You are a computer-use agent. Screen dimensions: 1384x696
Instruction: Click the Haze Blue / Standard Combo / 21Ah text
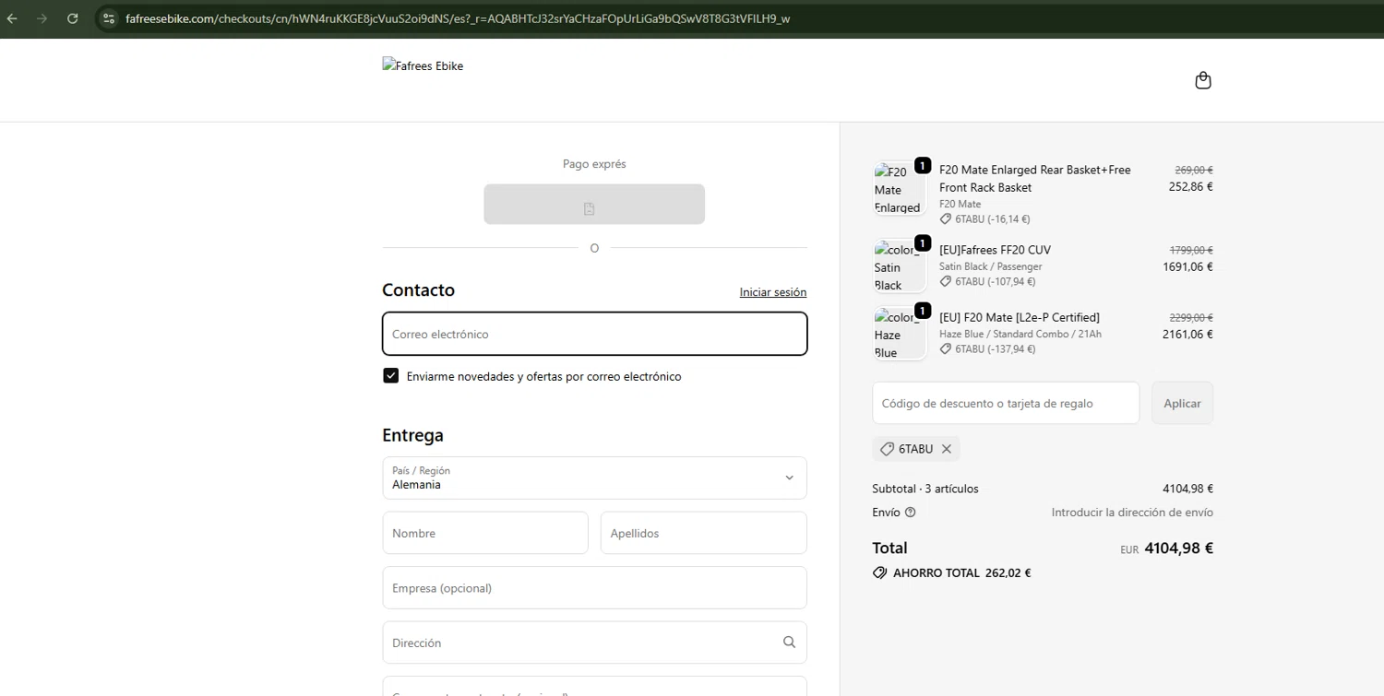[x=1020, y=334]
